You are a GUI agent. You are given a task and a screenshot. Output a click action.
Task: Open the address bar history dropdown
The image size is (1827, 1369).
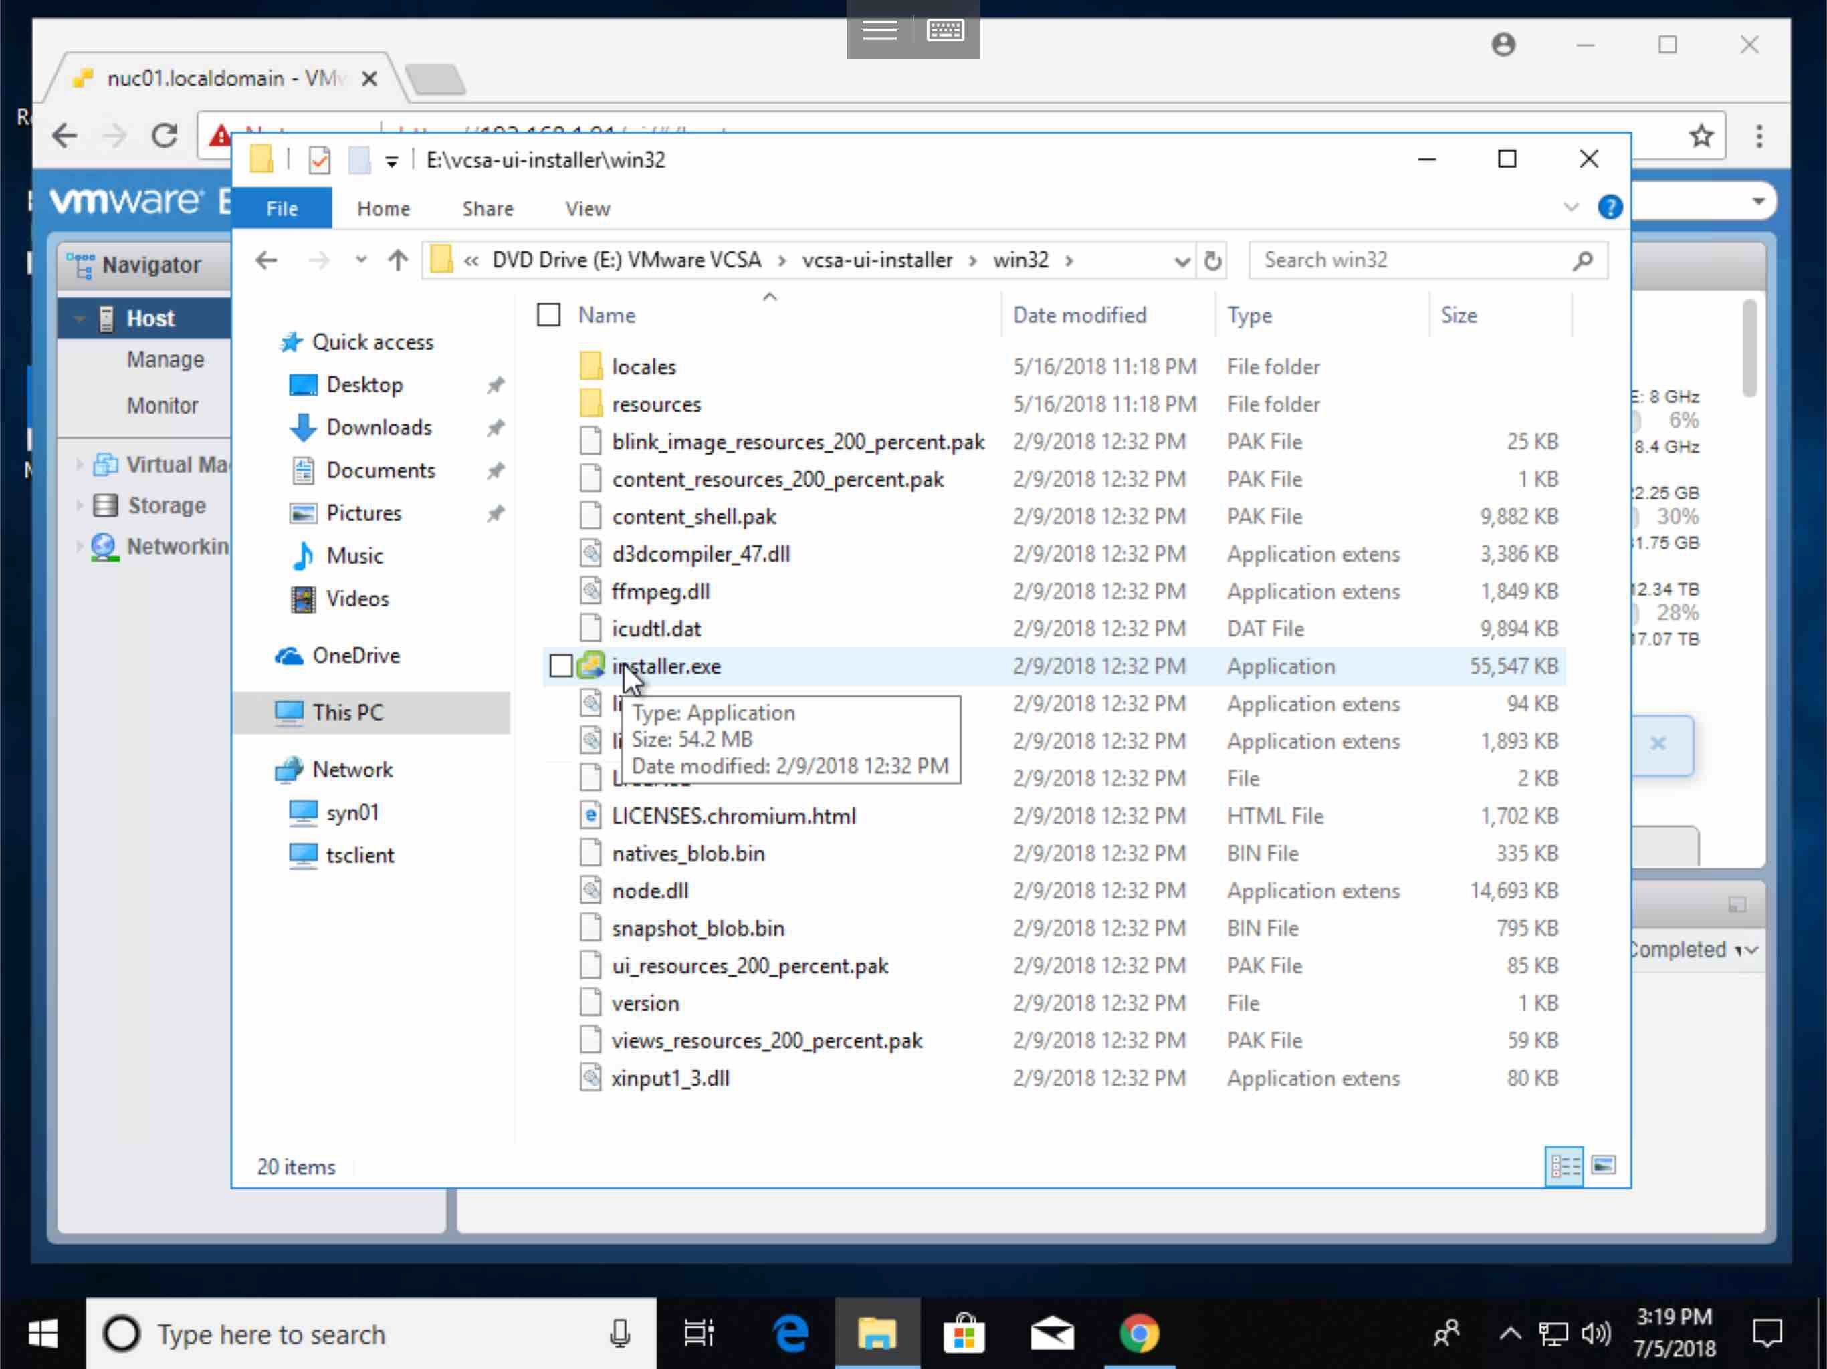(x=1182, y=261)
